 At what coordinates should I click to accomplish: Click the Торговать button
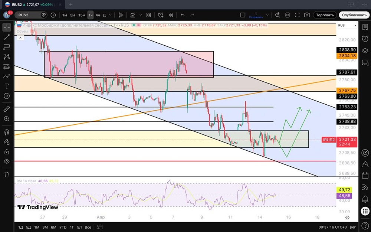pyautogui.click(x=325, y=15)
